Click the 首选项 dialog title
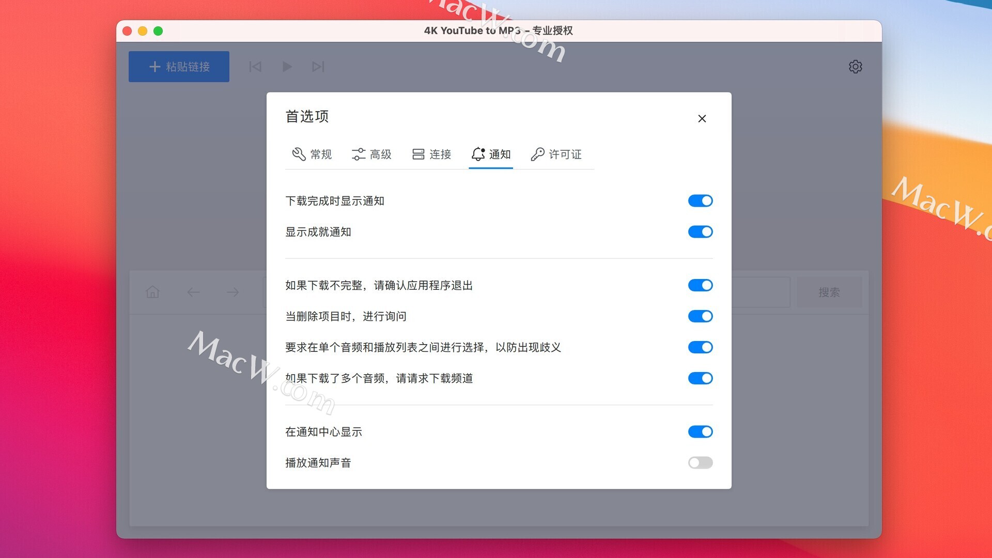Image resolution: width=992 pixels, height=558 pixels. [307, 116]
